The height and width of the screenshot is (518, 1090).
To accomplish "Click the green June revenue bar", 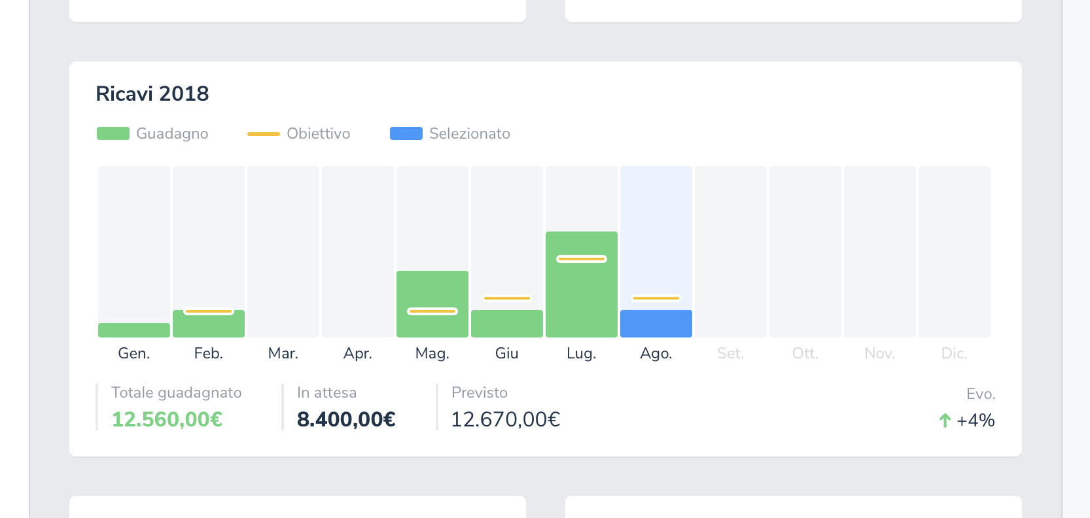I will [506, 324].
